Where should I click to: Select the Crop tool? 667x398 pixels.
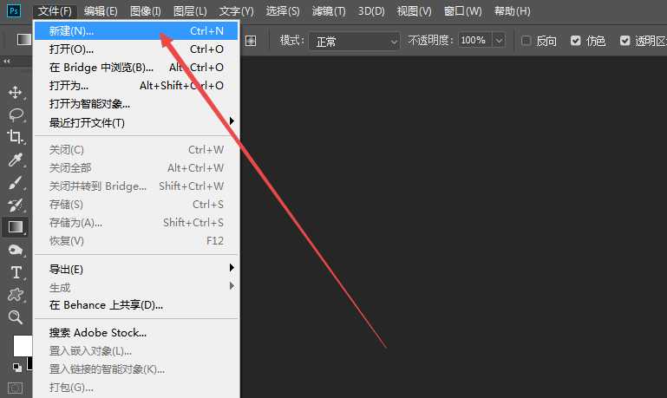16,137
